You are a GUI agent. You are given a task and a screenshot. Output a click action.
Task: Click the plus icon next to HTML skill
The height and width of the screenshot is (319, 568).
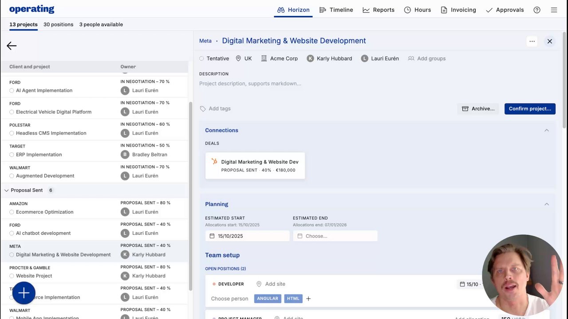tap(308, 299)
